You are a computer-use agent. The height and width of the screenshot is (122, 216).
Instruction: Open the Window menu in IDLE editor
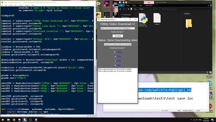(x=27, y=5)
